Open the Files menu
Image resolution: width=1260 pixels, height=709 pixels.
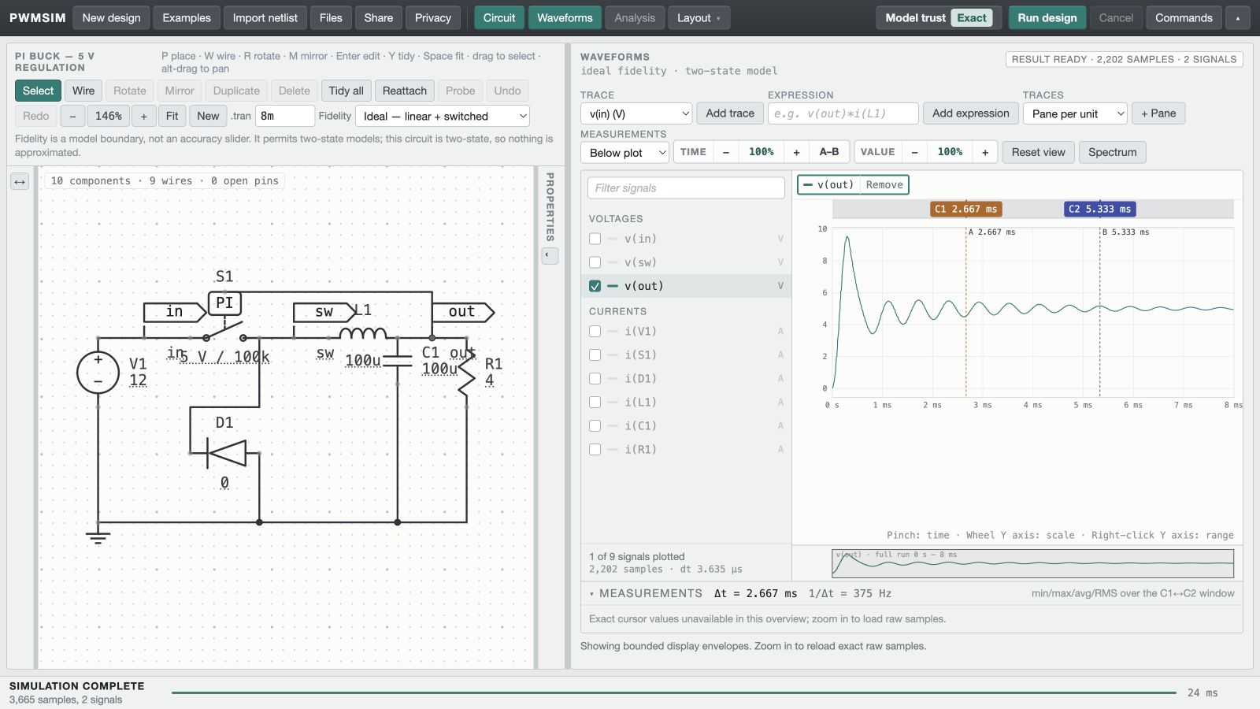pyautogui.click(x=331, y=18)
